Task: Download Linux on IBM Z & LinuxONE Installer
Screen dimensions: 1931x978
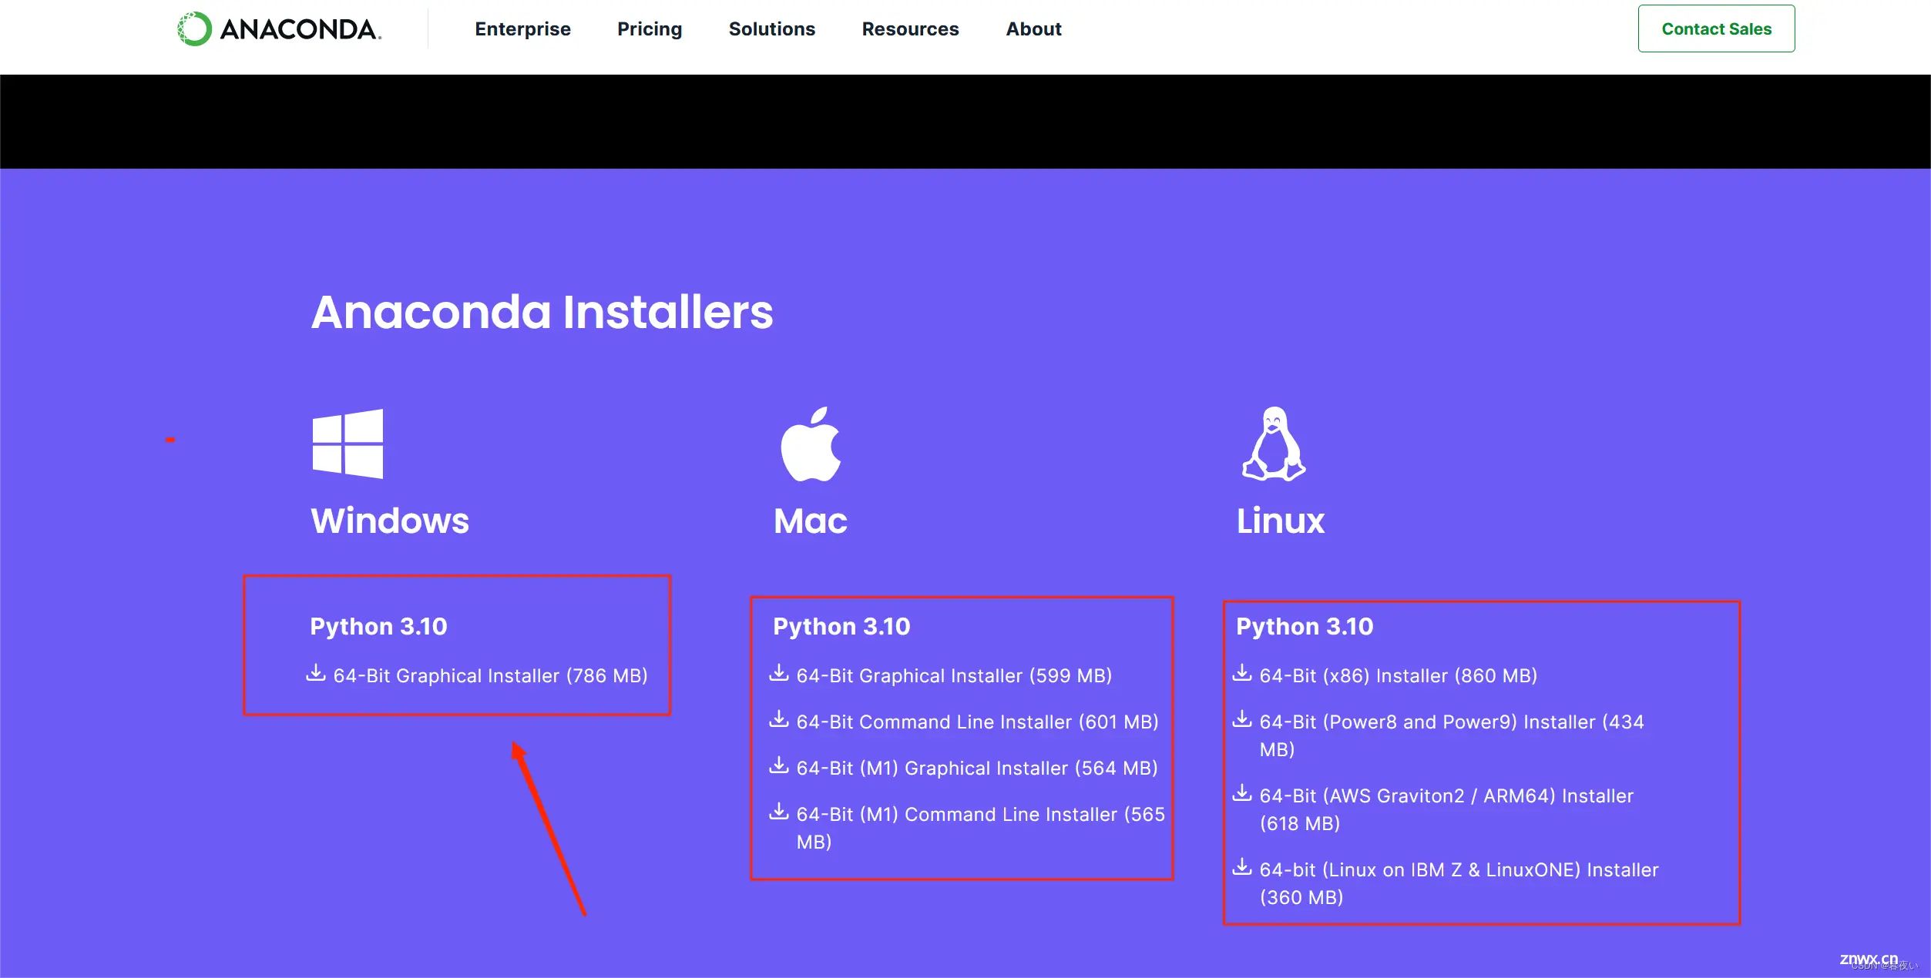Action: (x=1459, y=883)
